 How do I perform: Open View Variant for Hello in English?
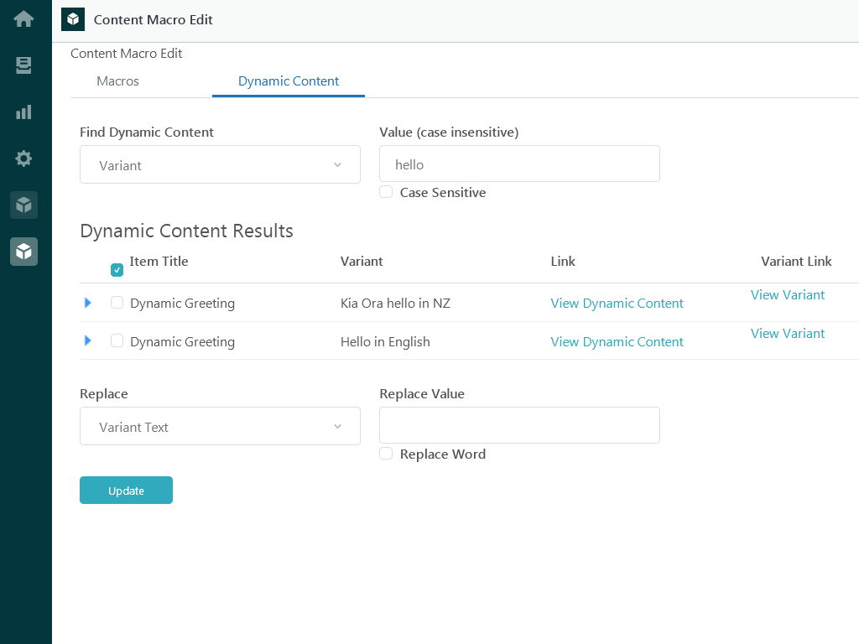[x=788, y=333]
